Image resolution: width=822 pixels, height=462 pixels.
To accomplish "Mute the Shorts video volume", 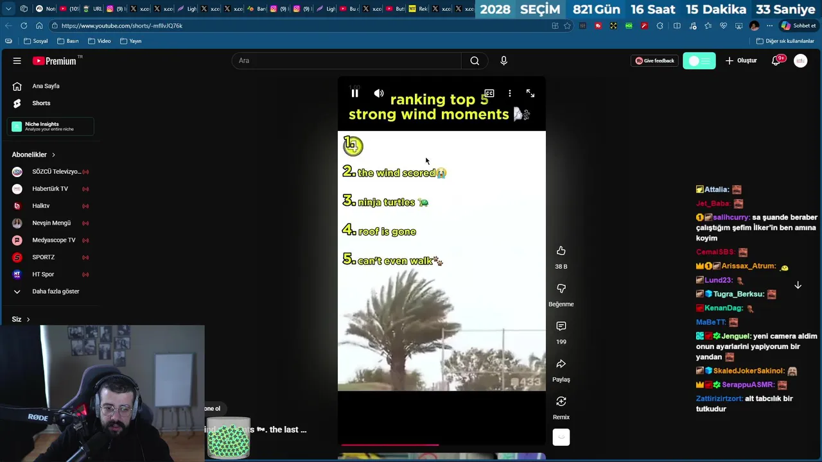I will [379, 94].
